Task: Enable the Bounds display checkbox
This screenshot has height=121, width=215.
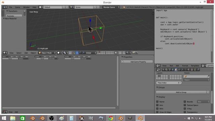Action: pos(185,102)
